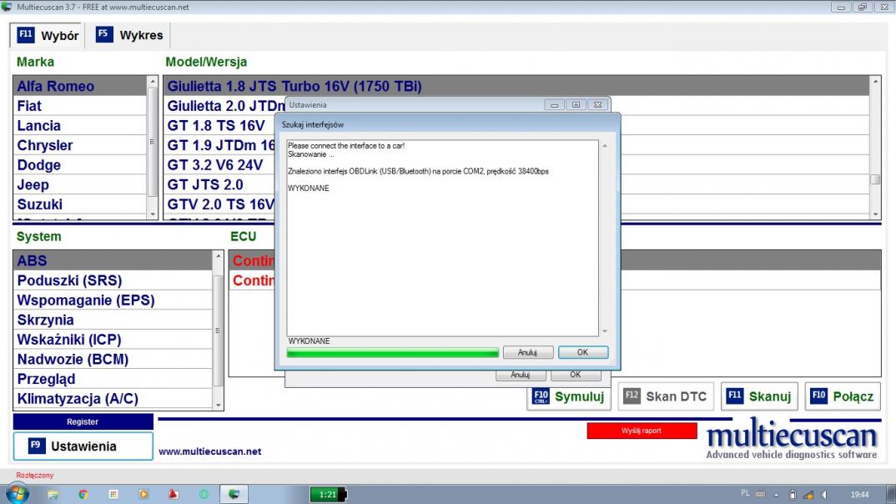Image resolution: width=896 pixels, height=504 pixels.
Task: Click the F10 icon beside Połącz
Action: (818, 396)
